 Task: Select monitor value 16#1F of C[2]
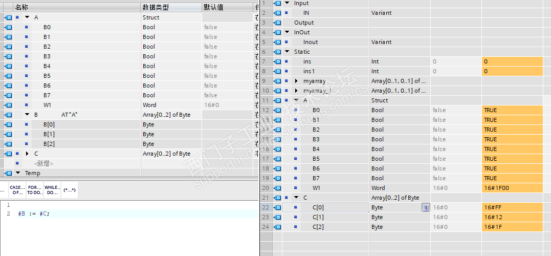click(x=512, y=227)
